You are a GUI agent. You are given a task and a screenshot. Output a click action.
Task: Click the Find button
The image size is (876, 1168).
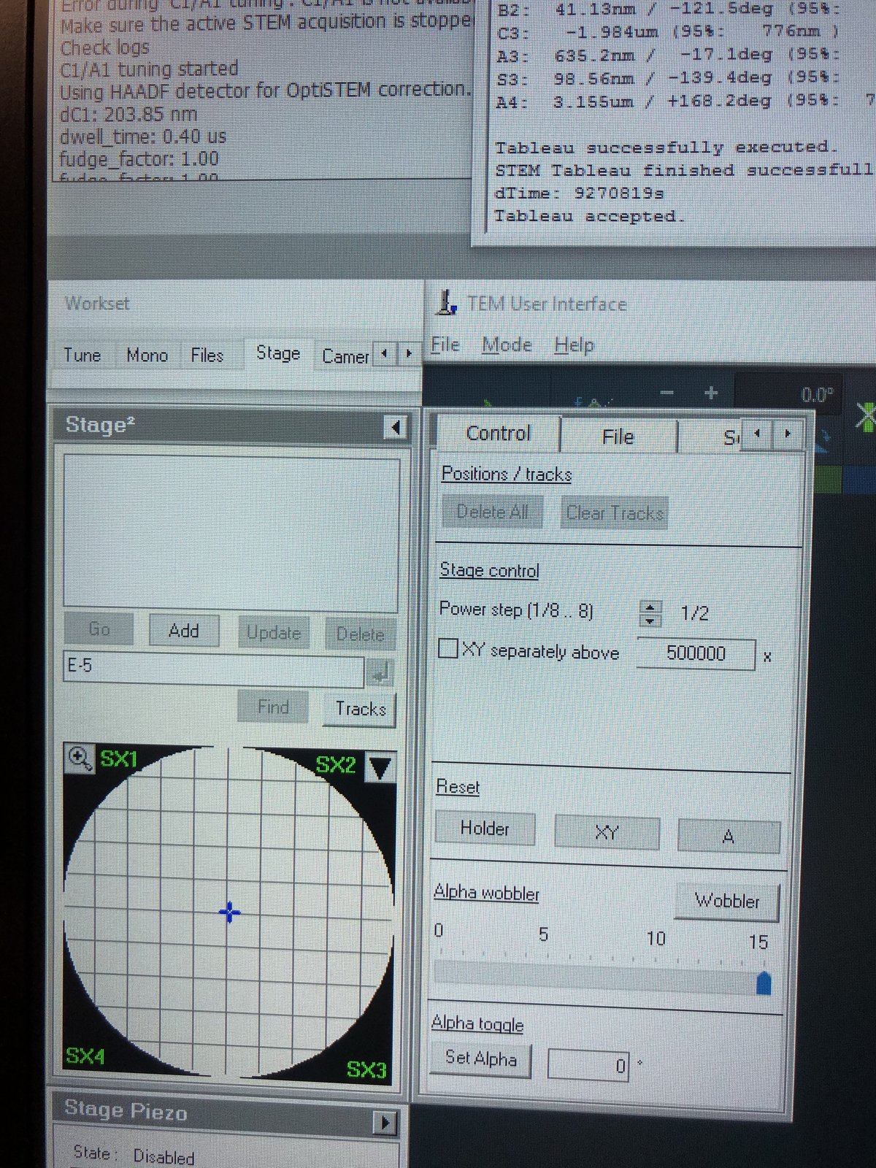click(273, 707)
